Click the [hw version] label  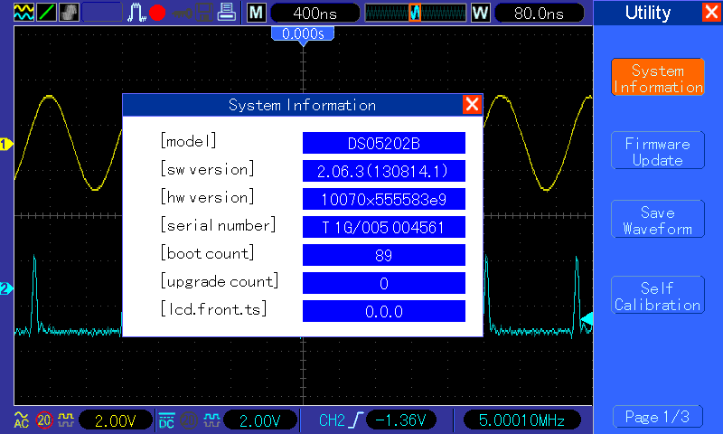(x=207, y=197)
